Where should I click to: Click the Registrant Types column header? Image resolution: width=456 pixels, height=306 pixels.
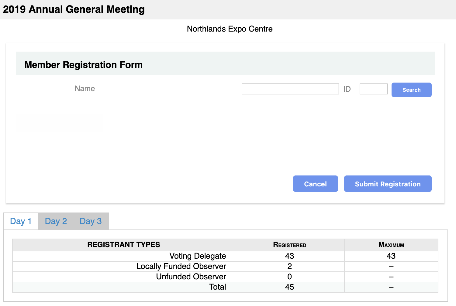[123, 245]
